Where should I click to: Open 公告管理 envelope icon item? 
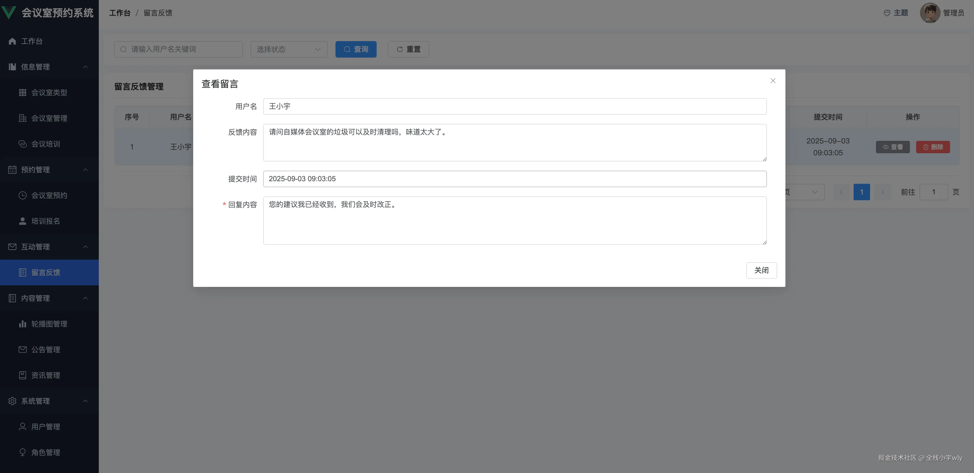click(23, 349)
